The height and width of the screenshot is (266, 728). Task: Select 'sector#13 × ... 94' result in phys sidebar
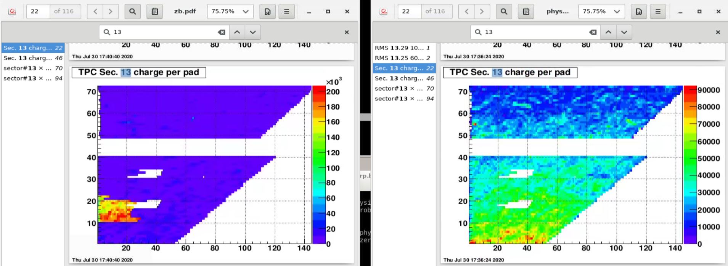(404, 98)
